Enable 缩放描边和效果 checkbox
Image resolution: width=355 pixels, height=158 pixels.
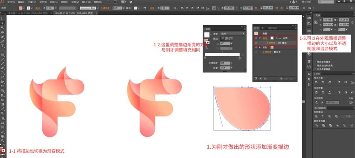click(315, 65)
